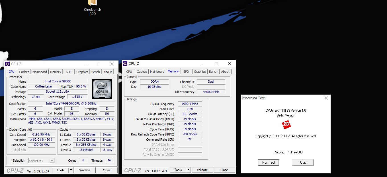This screenshot has width=387, height=177.
Task: Click the Level 3 16 MBytes cache value
Action: (x=87, y=150)
